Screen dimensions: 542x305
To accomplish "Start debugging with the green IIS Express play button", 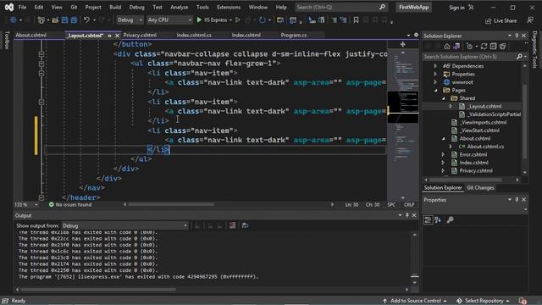I will pyautogui.click(x=199, y=20).
